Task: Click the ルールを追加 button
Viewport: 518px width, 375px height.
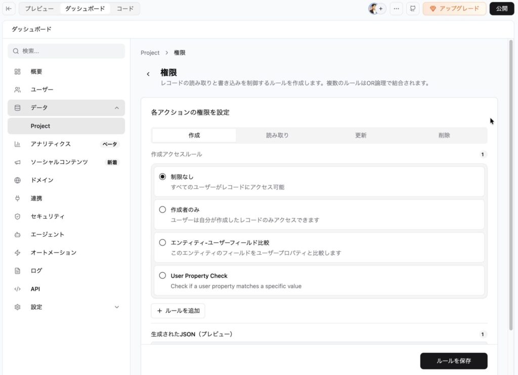Action: [x=178, y=311]
